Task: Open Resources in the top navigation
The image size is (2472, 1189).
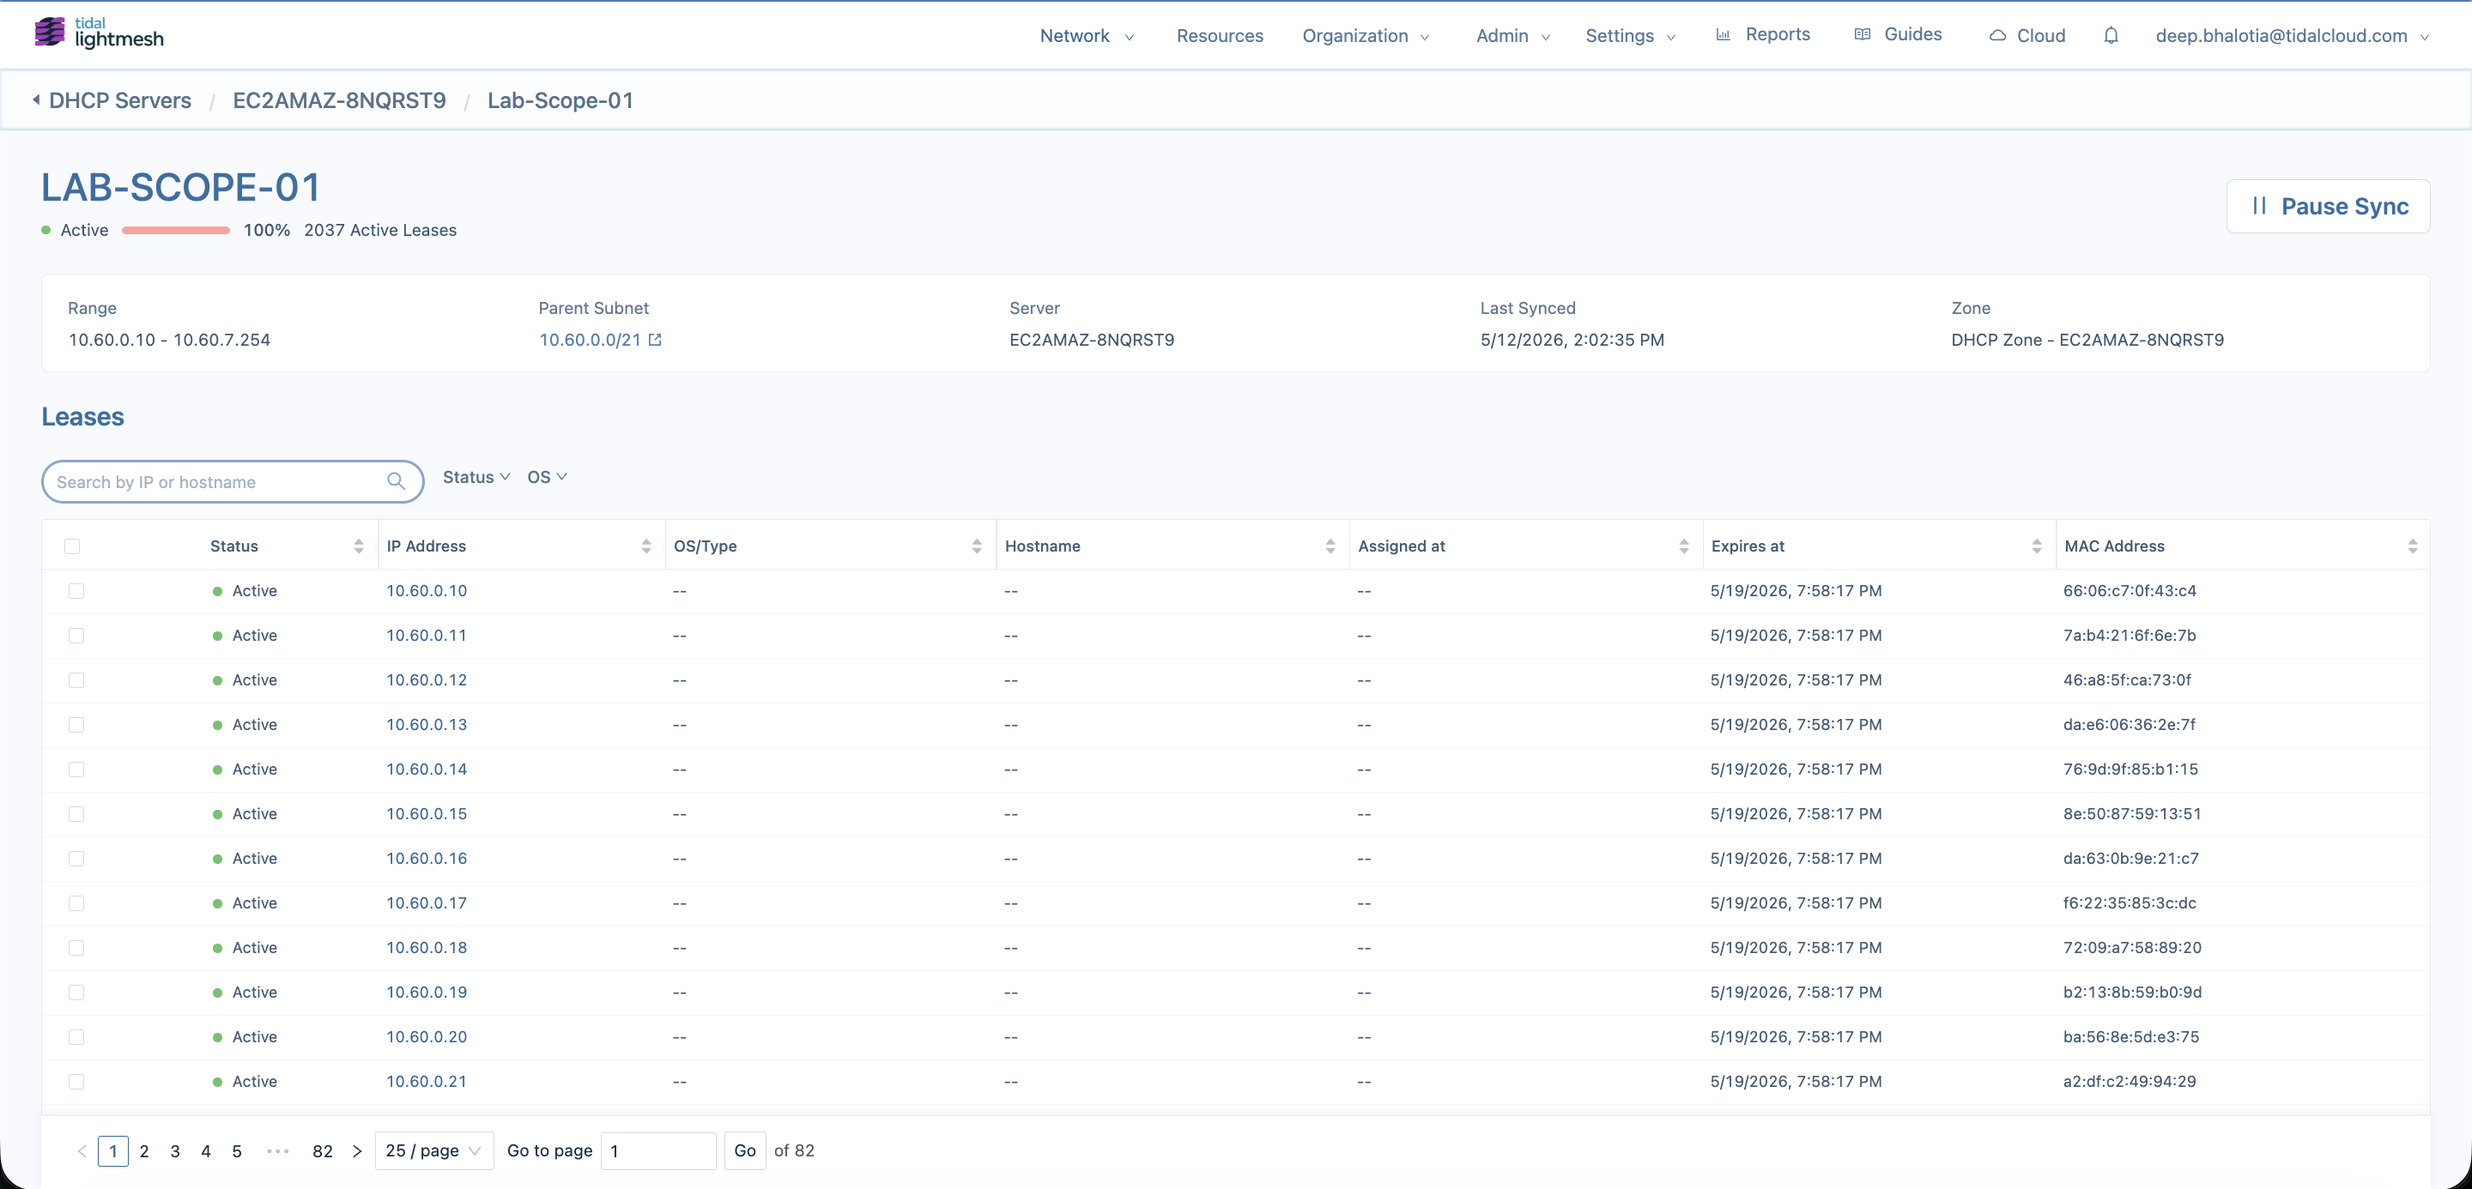Action: (x=1220, y=35)
